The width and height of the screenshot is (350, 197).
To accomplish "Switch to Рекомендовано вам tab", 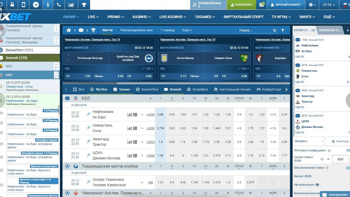I will point(136,30).
